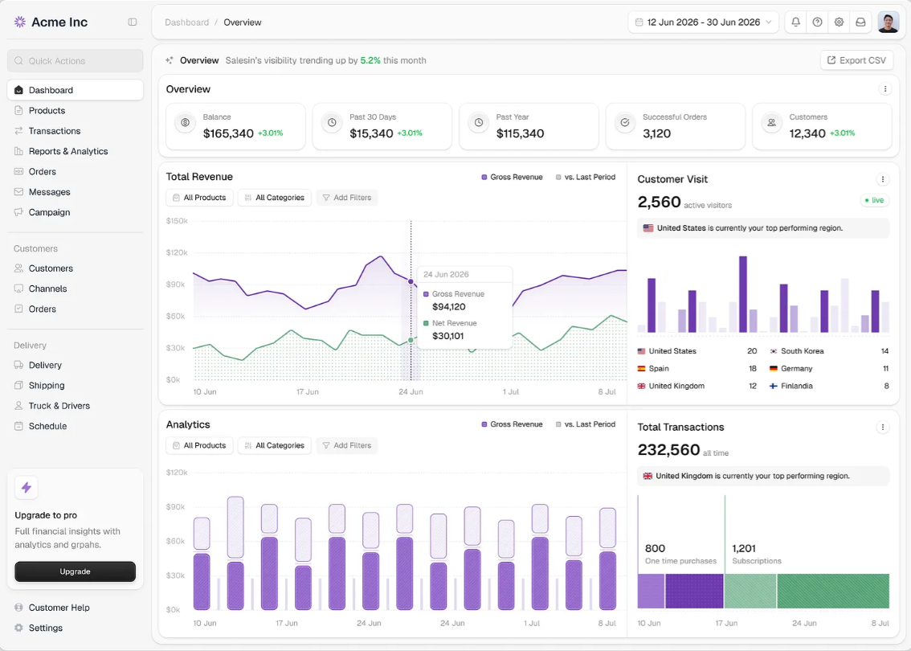Image resolution: width=911 pixels, height=651 pixels.
Task: Open the help question mark icon
Action: (818, 22)
